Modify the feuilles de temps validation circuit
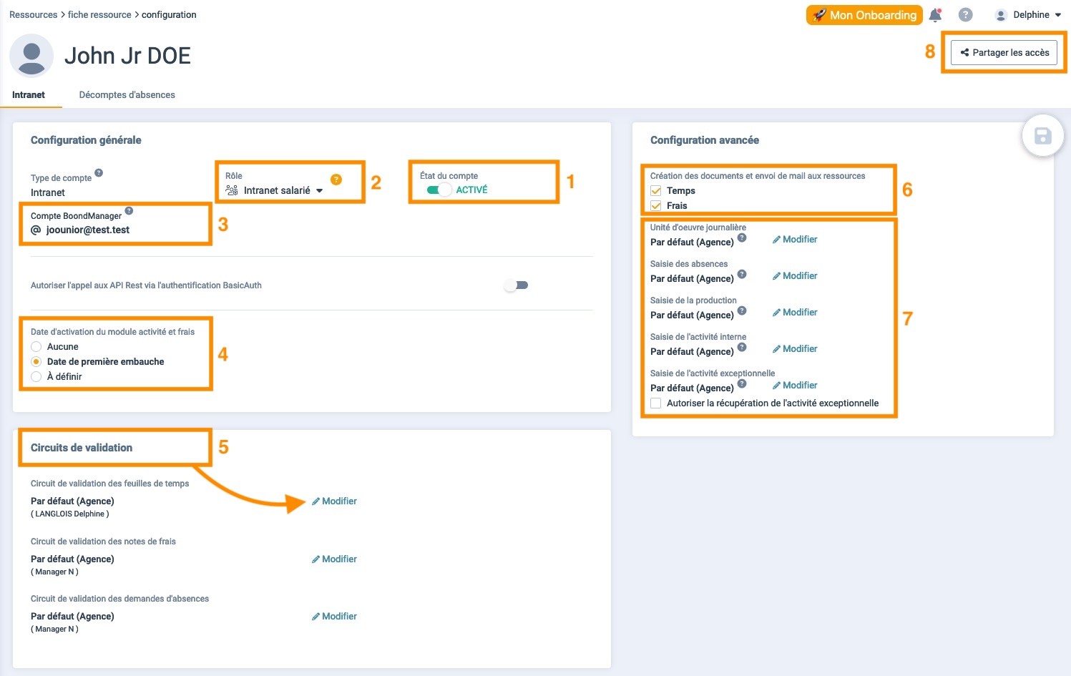Viewport: 1071px width, 676px height. pyautogui.click(x=334, y=501)
